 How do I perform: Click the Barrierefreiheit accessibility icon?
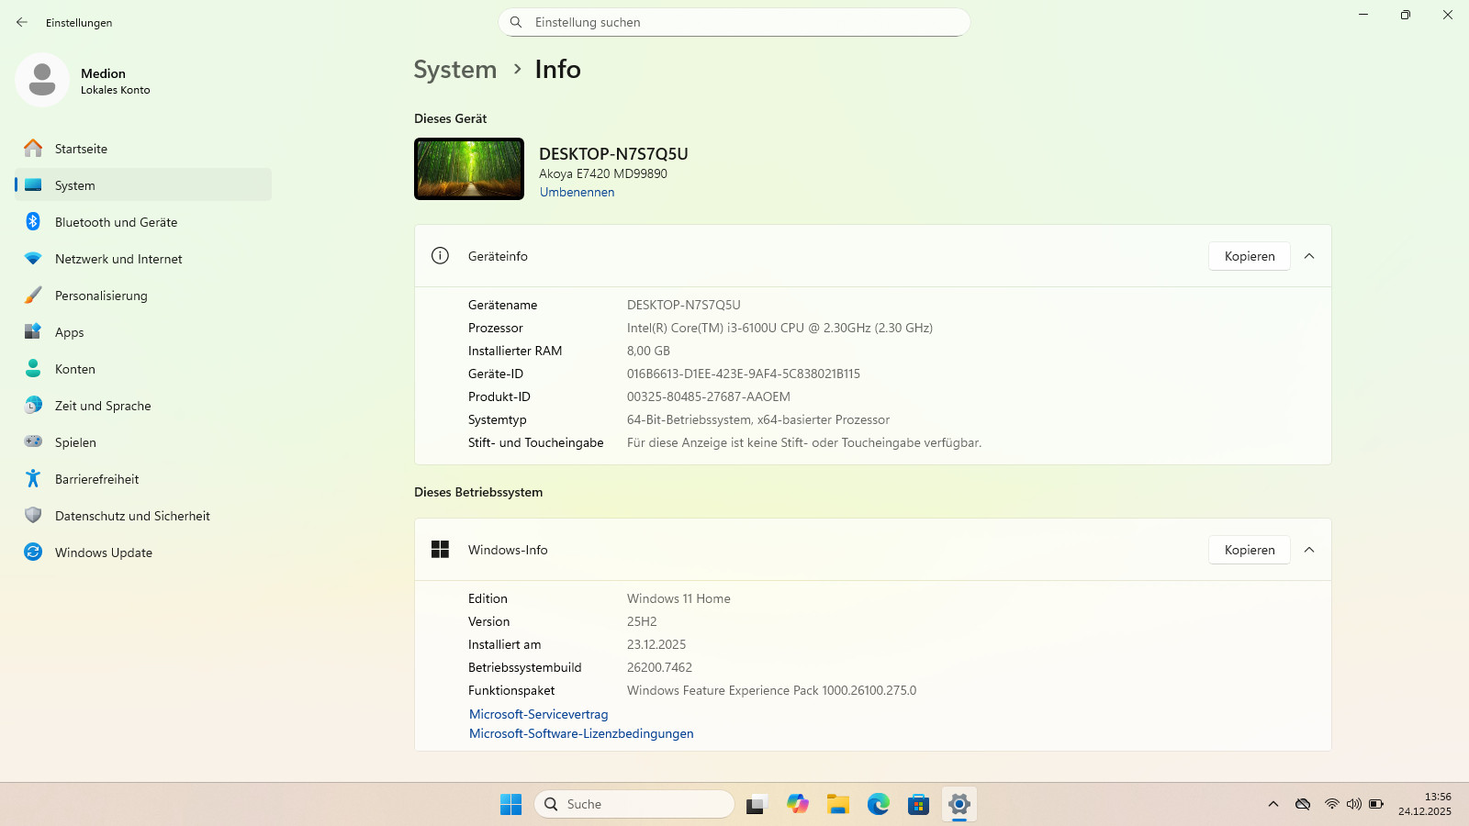(33, 478)
